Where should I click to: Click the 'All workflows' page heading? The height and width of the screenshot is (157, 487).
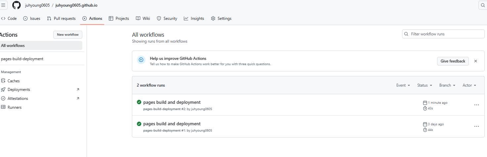pyautogui.click(x=148, y=35)
